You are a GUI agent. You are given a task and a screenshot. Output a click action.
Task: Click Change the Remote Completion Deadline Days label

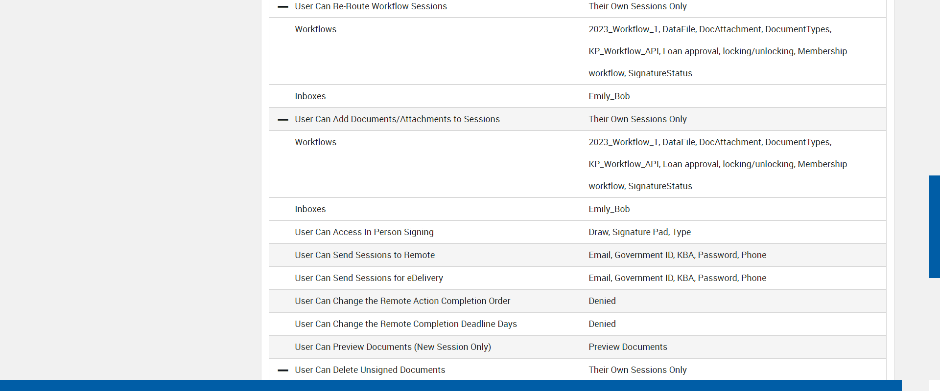coord(405,324)
